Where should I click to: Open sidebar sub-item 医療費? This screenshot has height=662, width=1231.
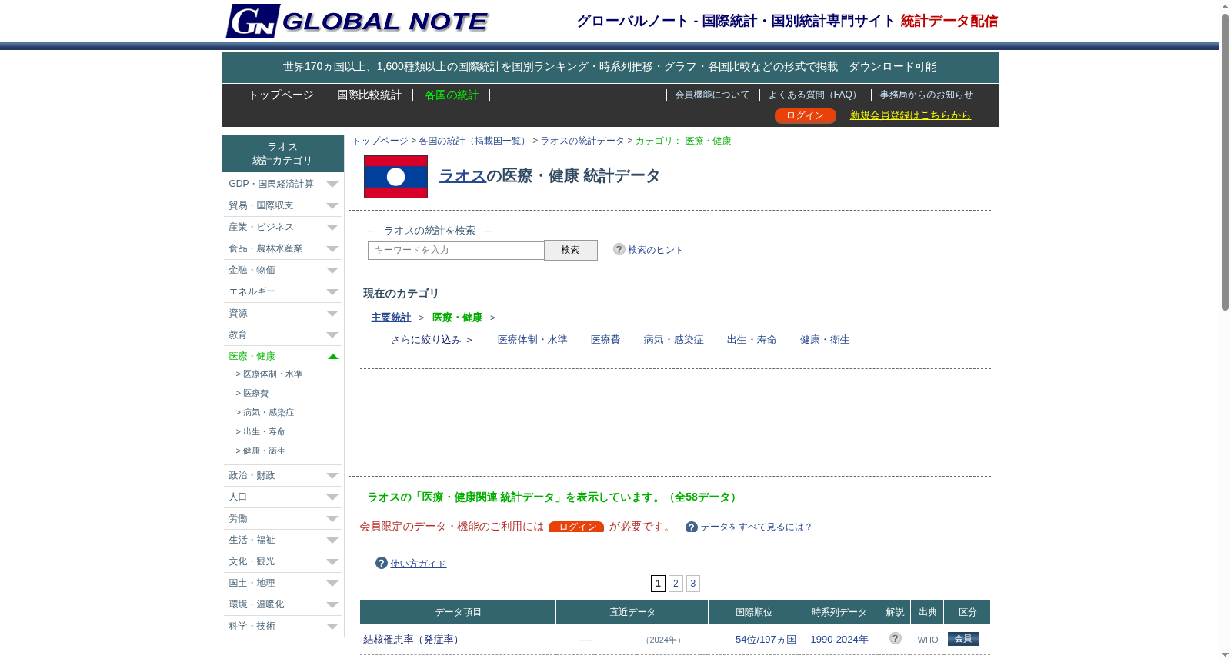[x=255, y=393]
